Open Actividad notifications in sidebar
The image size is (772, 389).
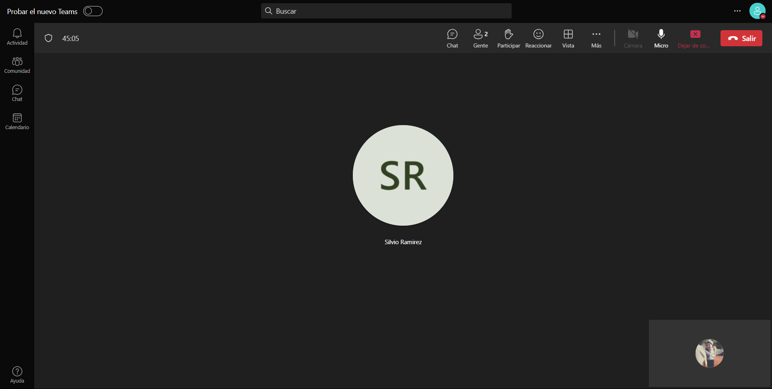(x=17, y=37)
